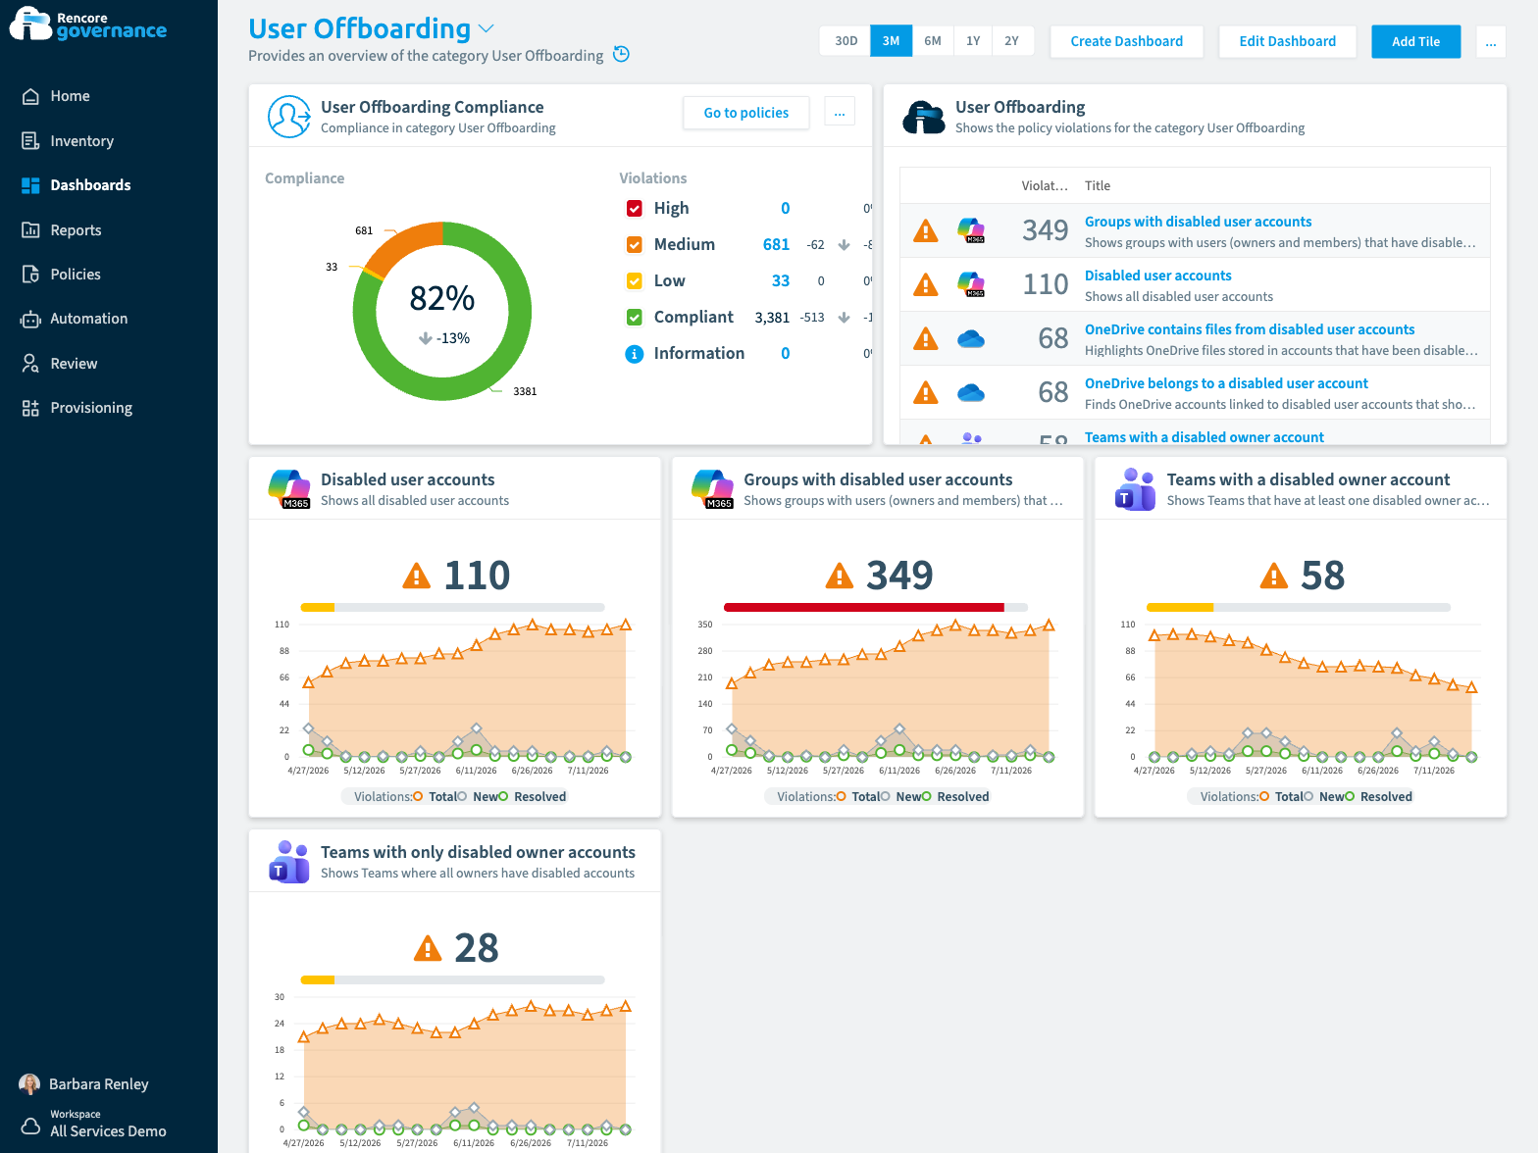The width and height of the screenshot is (1538, 1153).
Task: Open Home via its house icon
Action: [x=30, y=96]
